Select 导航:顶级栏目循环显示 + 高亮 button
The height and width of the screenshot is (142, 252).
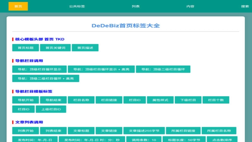click(x=101, y=69)
